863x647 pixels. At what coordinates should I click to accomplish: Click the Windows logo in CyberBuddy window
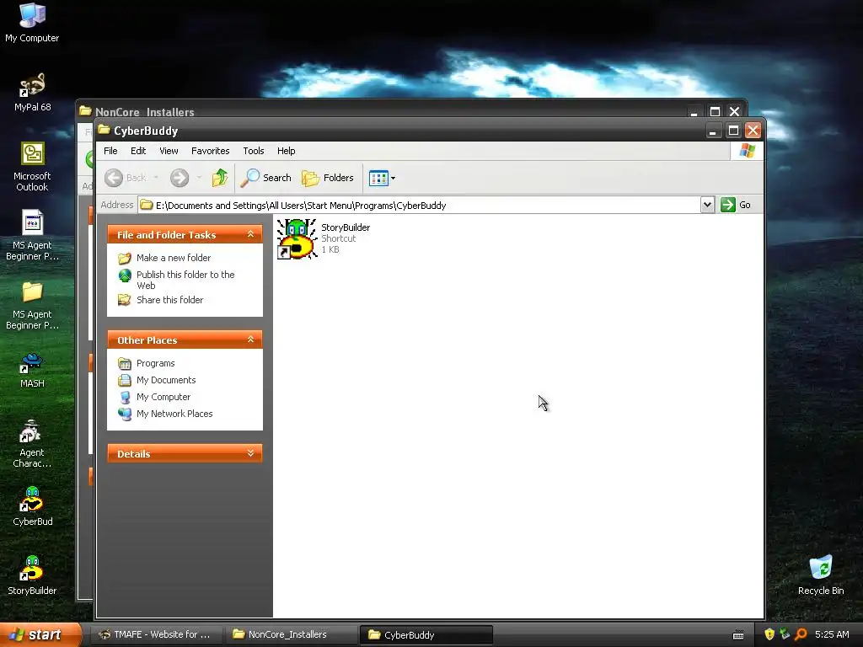pos(747,151)
